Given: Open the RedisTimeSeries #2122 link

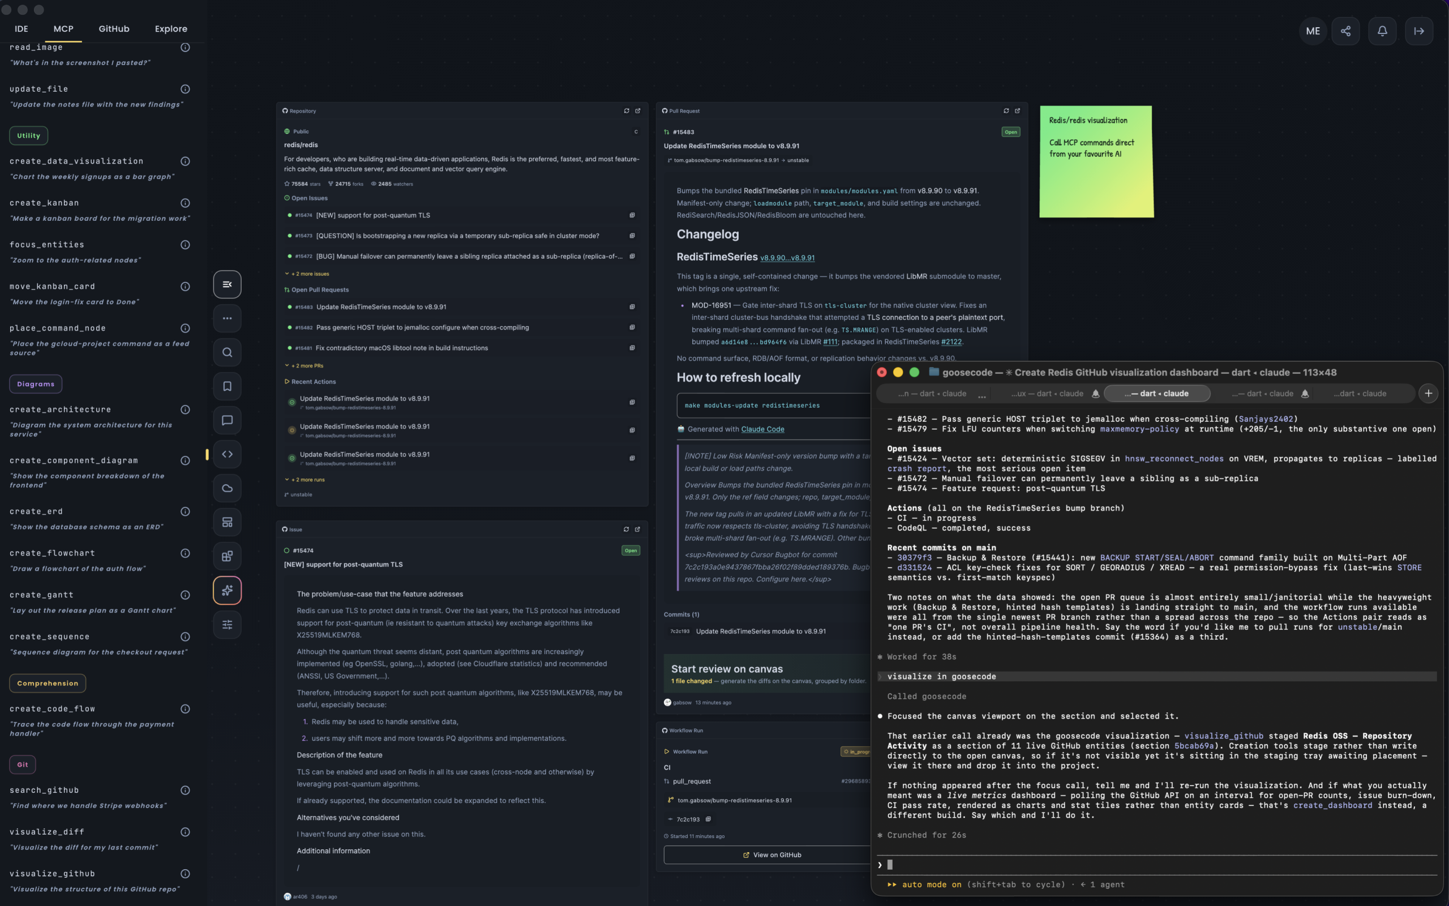Looking at the screenshot, I should 951,341.
